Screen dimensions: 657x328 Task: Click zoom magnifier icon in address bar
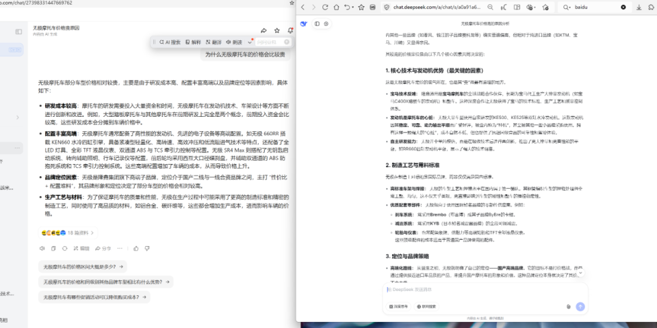pyautogui.click(x=490, y=7)
